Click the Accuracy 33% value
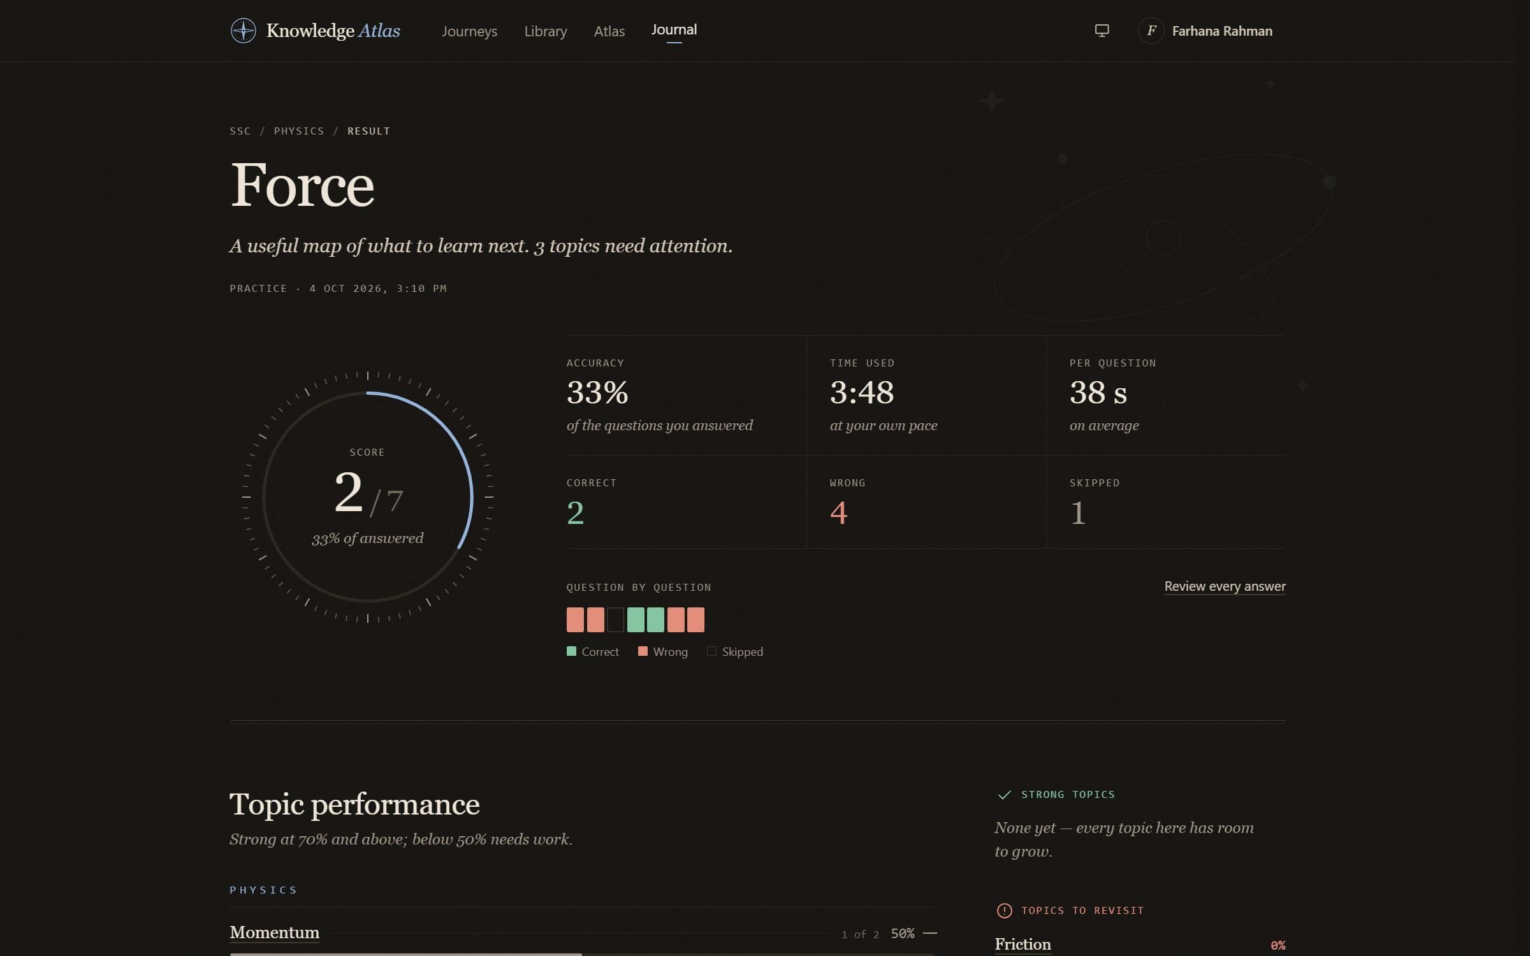The image size is (1530, 956). click(x=597, y=392)
